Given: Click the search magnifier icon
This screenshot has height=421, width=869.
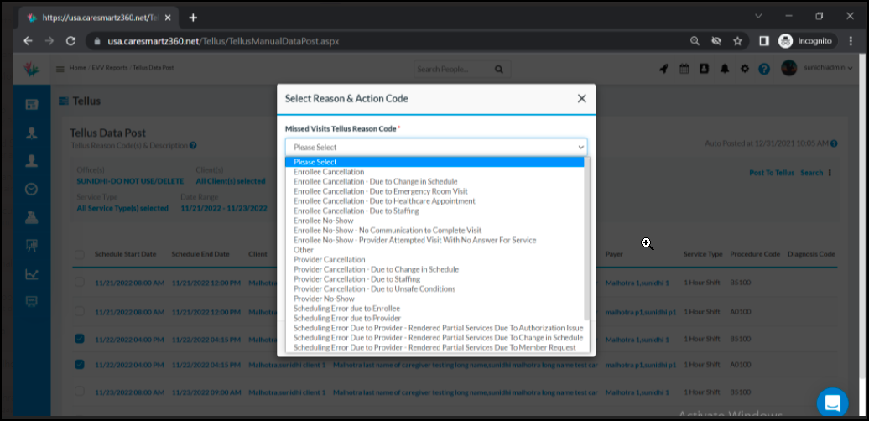Looking at the screenshot, I should (x=499, y=70).
